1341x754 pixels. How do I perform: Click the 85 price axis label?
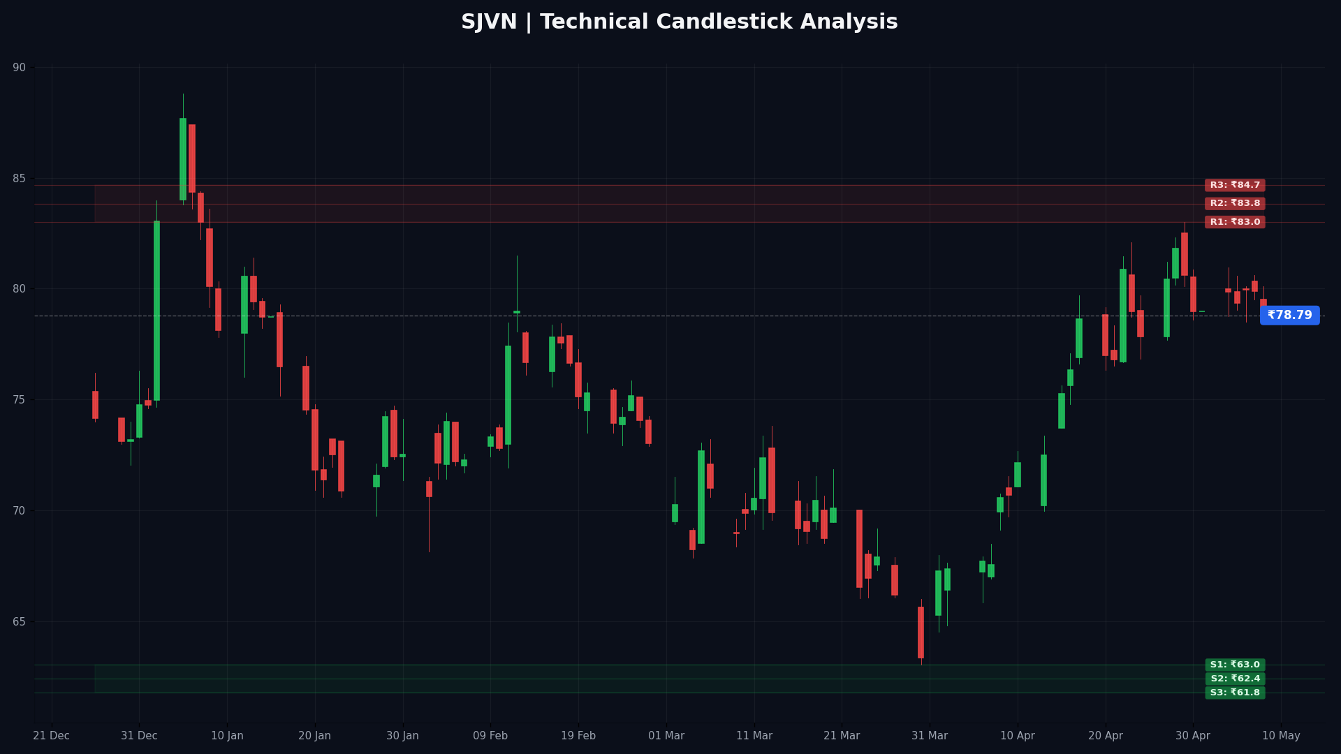point(19,179)
